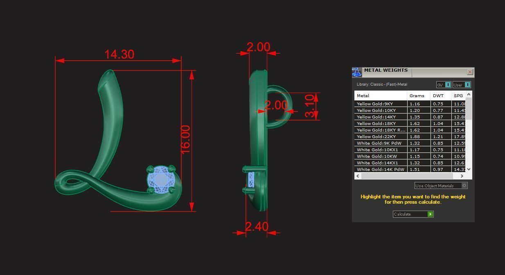Click the horizontal scroll right arrow
The image size is (505, 275).
[462, 176]
